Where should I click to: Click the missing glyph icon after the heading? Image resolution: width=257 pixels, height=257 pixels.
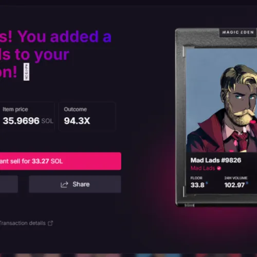pyautogui.click(x=26, y=72)
